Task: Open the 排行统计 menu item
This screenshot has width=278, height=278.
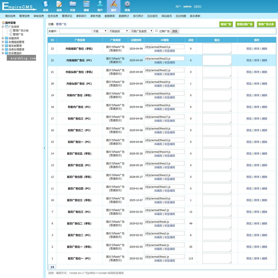Action: click(138, 16)
